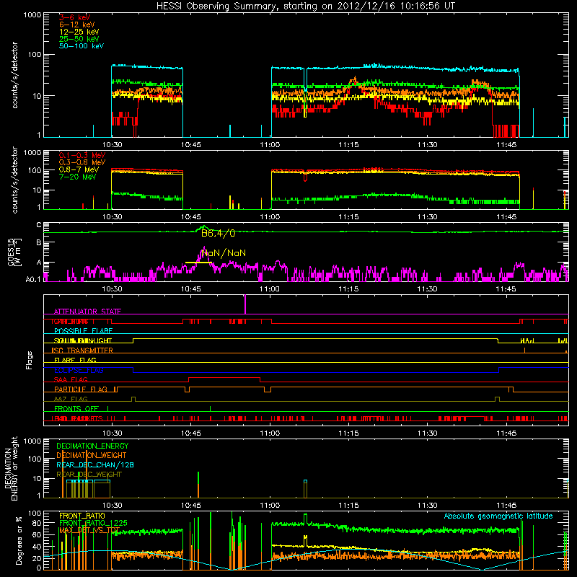577x577 pixels.
Task: Click the 11:30 time label under top panel
Action: (427, 145)
